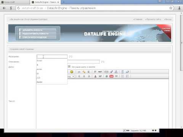Viewport: 183px width, 137px height.
Task: Toggle the current date and time checkbox
Action: click(x=69, y=66)
